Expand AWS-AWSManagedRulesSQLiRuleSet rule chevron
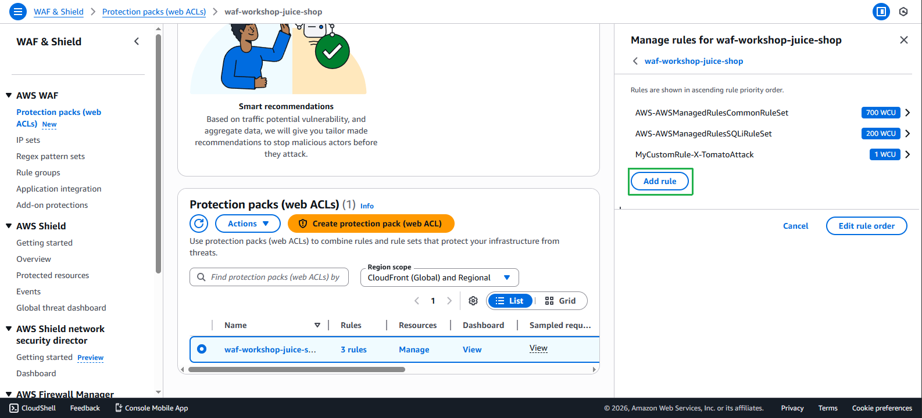 click(907, 134)
